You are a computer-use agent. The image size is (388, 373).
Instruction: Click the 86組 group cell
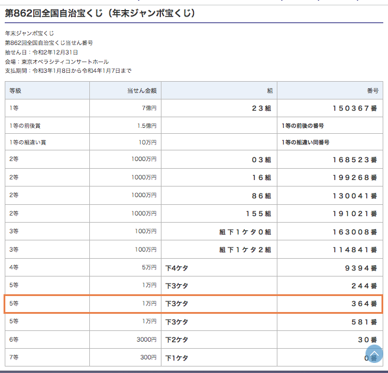click(x=219, y=195)
